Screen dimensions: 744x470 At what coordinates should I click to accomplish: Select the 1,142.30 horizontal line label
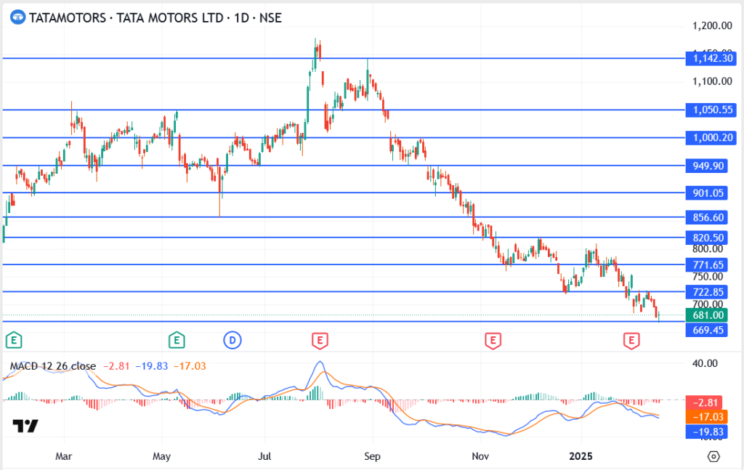[708, 58]
